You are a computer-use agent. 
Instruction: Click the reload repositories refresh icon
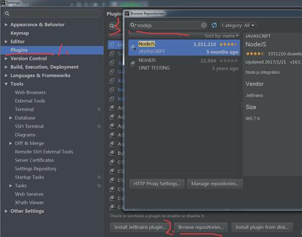click(214, 25)
